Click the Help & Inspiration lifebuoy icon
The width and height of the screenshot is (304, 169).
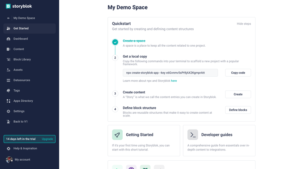8,148
